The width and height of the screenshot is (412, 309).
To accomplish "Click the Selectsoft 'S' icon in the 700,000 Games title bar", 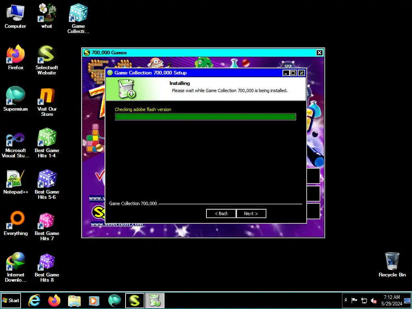I will coord(87,53).
